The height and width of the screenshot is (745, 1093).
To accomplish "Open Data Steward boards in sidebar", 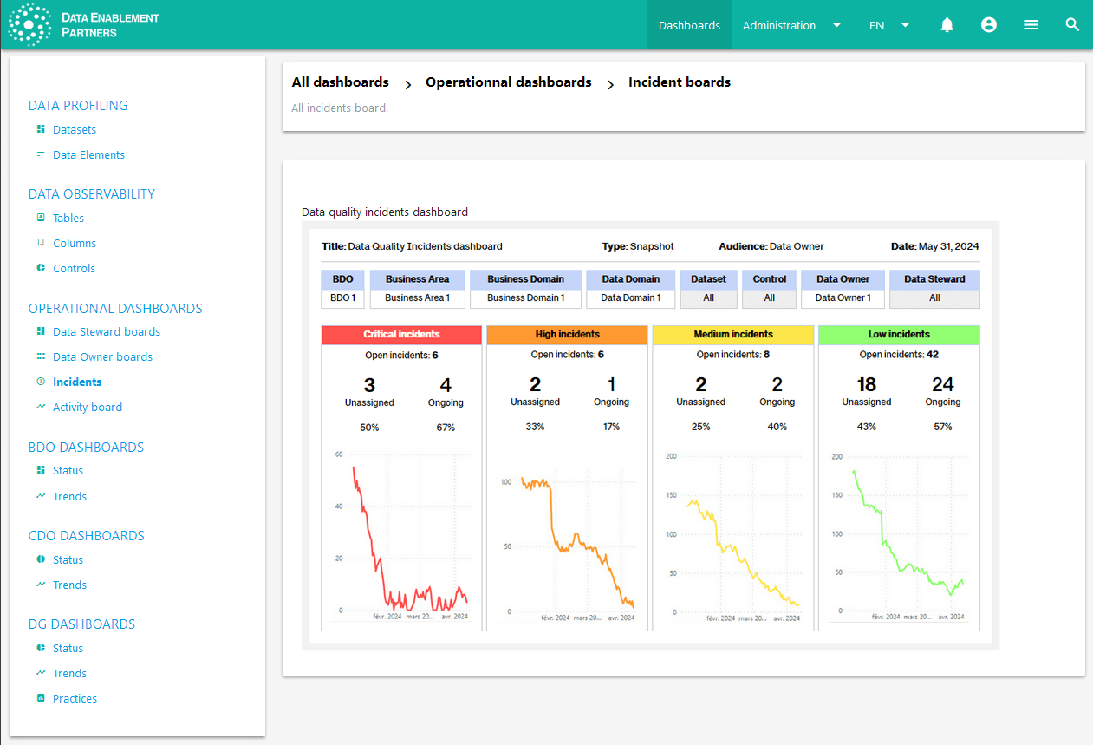I will click(x=106, y=331).
